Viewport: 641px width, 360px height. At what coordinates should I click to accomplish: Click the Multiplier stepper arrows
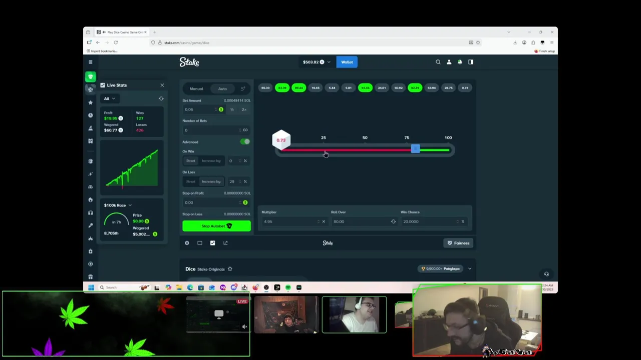click(x=318, y=221)
